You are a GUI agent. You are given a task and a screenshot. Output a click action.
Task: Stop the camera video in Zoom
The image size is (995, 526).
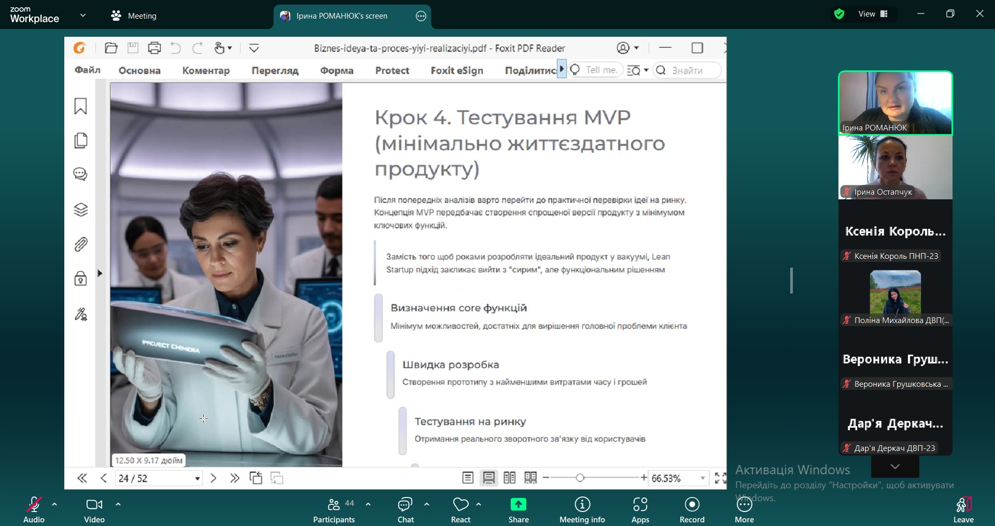(x=94, y=505)
